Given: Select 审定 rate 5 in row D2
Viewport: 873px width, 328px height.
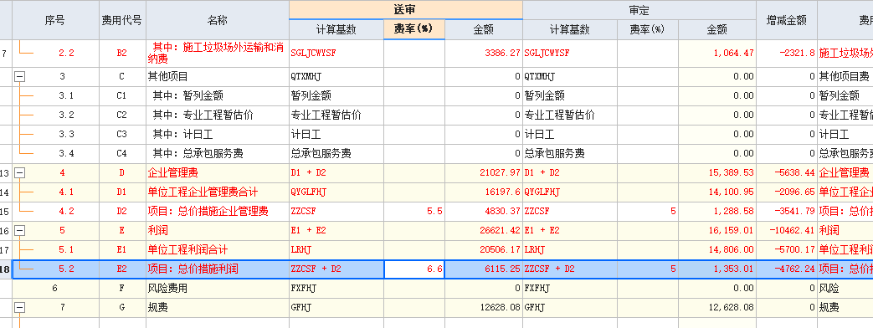Looking at the screenshot, I should pyautogui.click(x=648, y=212).
